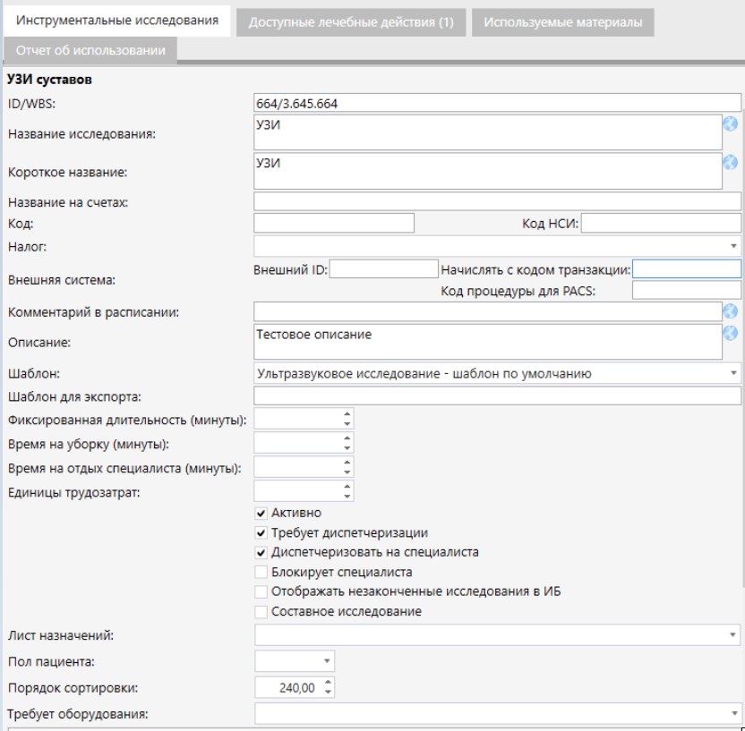Increase Фиксированная длительность with up arrow
745x731 pixels.
[x=347, y=413]
